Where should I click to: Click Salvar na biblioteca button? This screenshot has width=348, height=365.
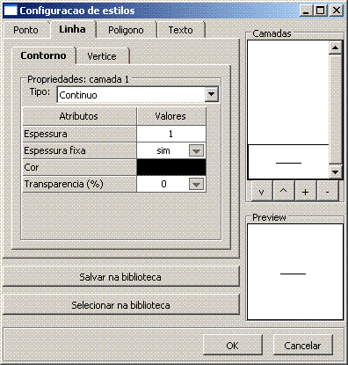[120, 277]
